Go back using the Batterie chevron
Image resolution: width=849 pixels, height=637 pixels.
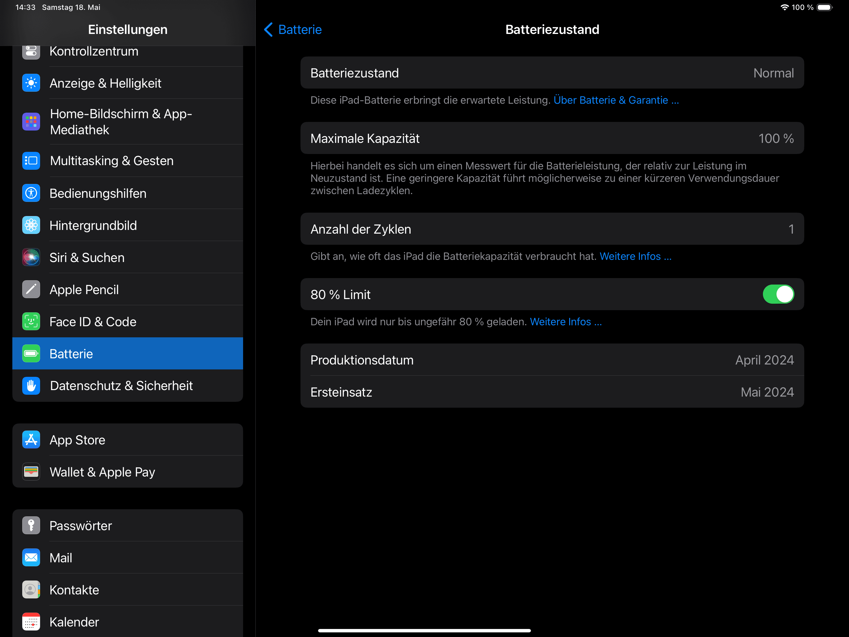tap(293, 30)
